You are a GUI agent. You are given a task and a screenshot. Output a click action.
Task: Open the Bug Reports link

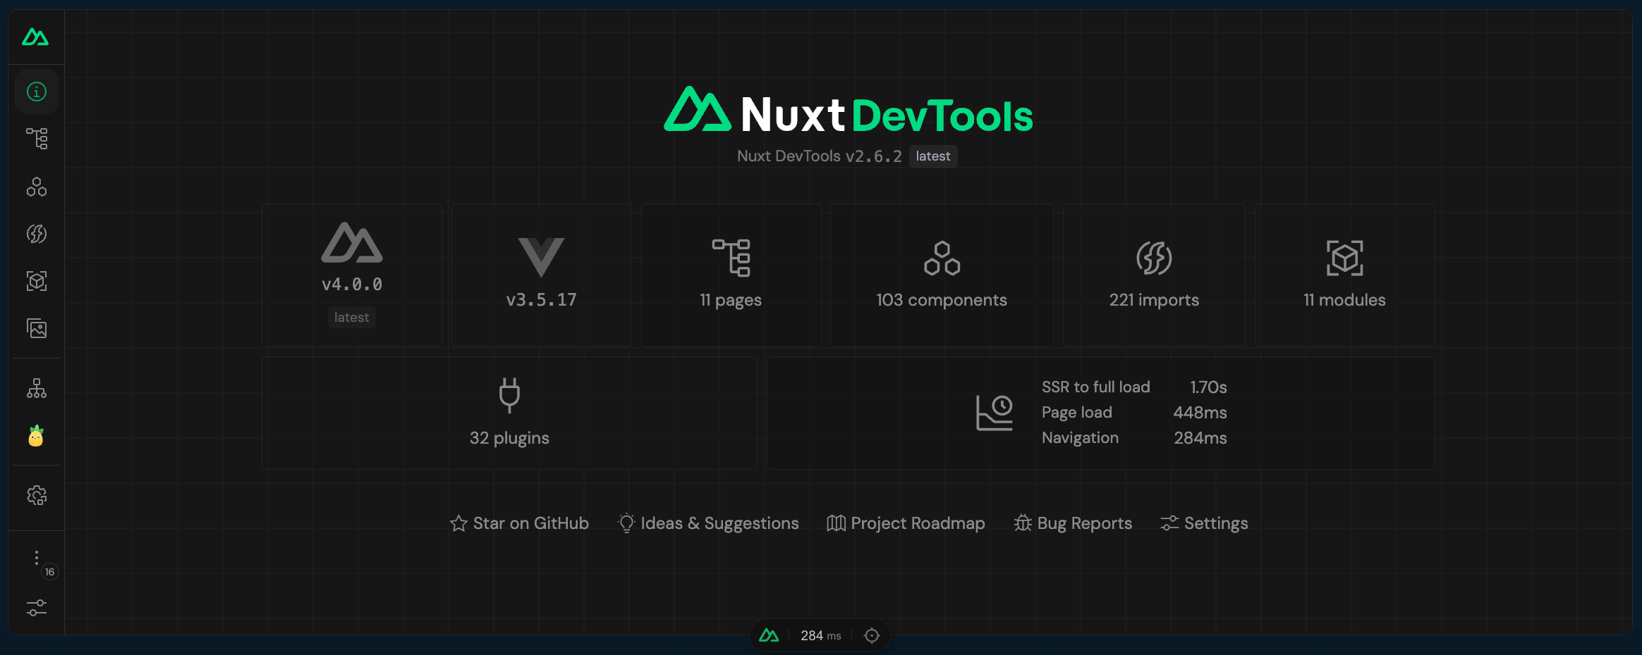pos(1073,523)
